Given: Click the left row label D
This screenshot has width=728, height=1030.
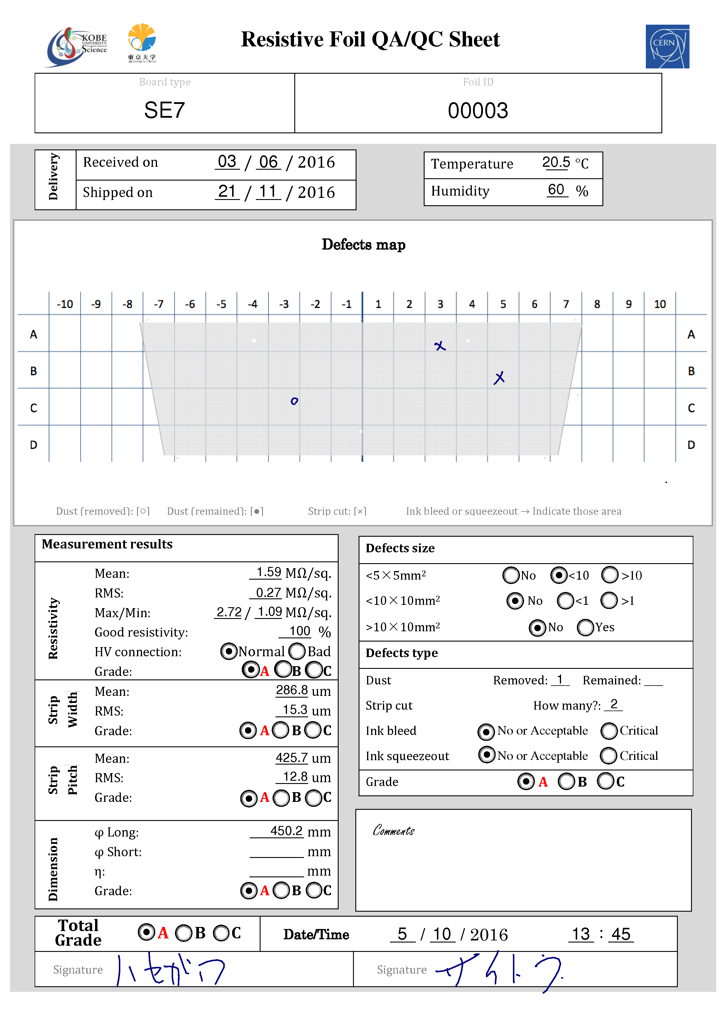Looking at the screenshot, I should point(34,445).
